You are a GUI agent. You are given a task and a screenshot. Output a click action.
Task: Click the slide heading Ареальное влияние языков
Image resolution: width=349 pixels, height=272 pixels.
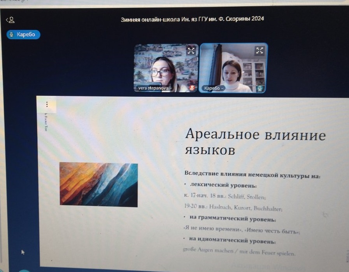(255, 142)
